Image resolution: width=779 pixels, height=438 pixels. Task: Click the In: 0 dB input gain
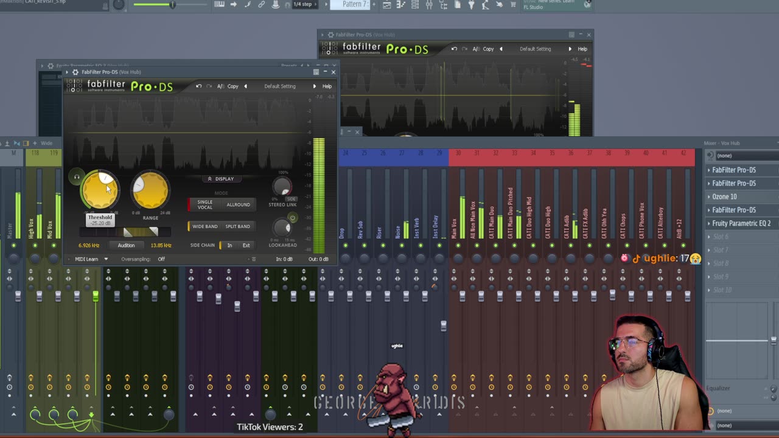[x=284, y=259]
